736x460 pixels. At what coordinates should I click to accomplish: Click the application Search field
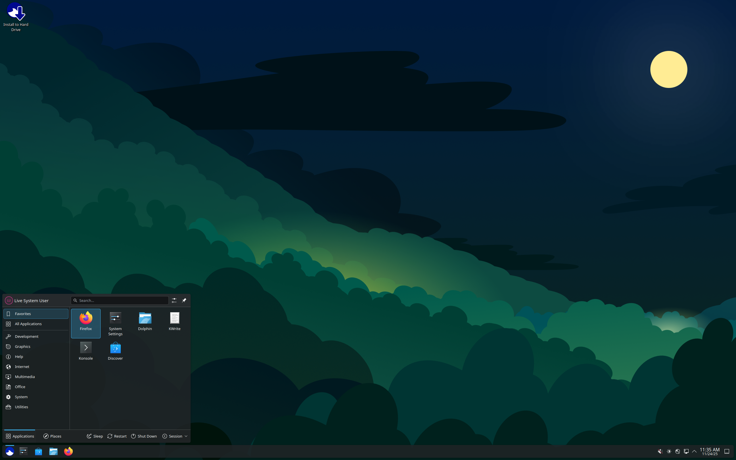(x=122, y=300)
